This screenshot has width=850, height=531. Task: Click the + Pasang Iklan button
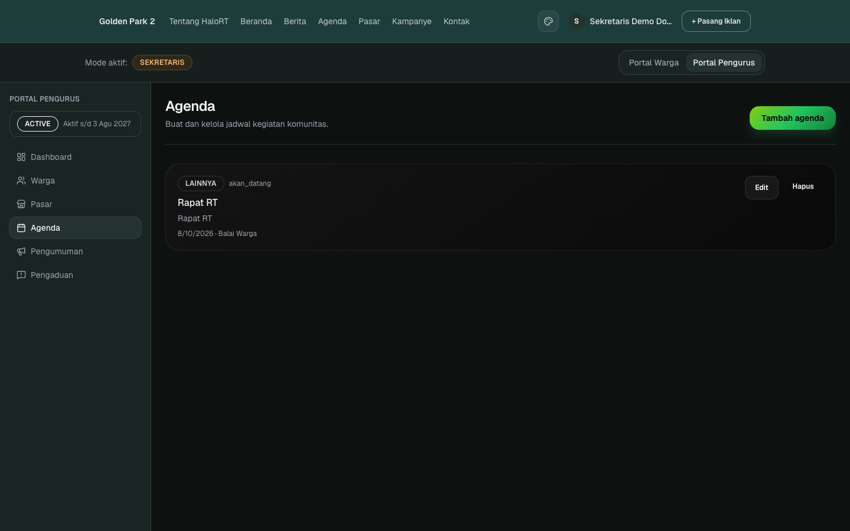click(x=716, y=21)
